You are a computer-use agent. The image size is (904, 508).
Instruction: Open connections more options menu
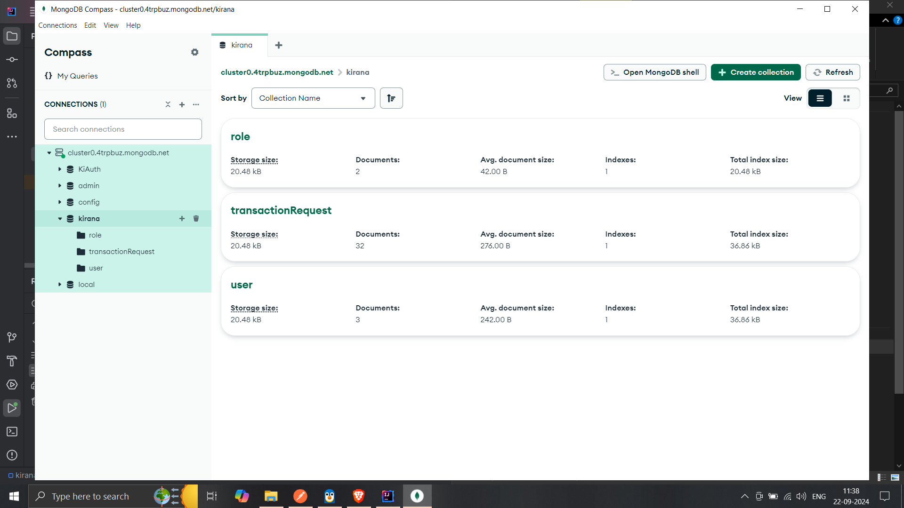tap(196, 104)
